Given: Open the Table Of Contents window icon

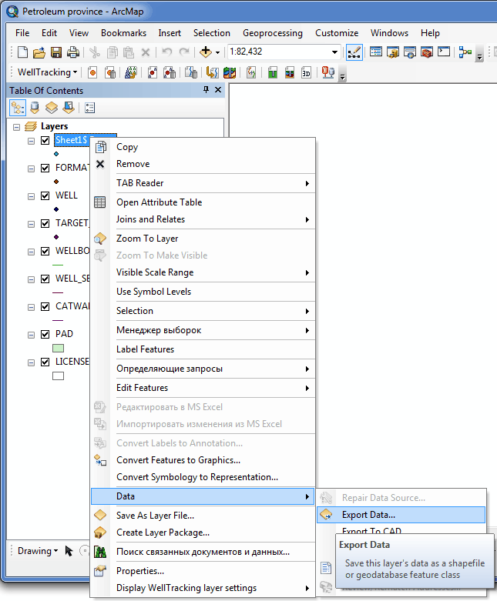Looking at the screenshot, I should 376,52.
